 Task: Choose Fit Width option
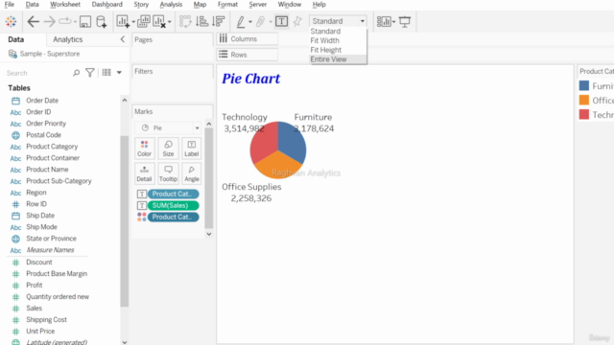[324, 40]
